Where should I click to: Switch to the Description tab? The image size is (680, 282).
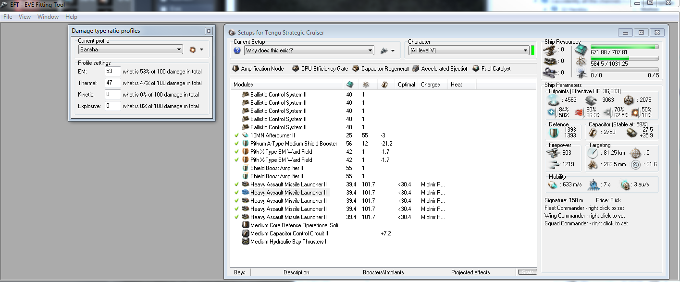(x=297, y=272)
